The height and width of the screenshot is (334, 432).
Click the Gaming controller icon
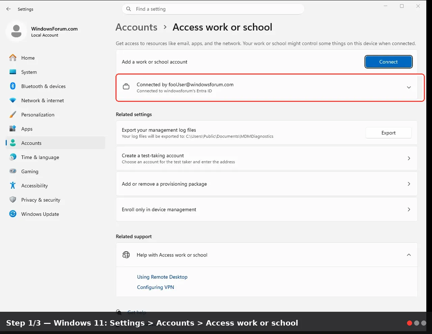click(x=13, y=171)
